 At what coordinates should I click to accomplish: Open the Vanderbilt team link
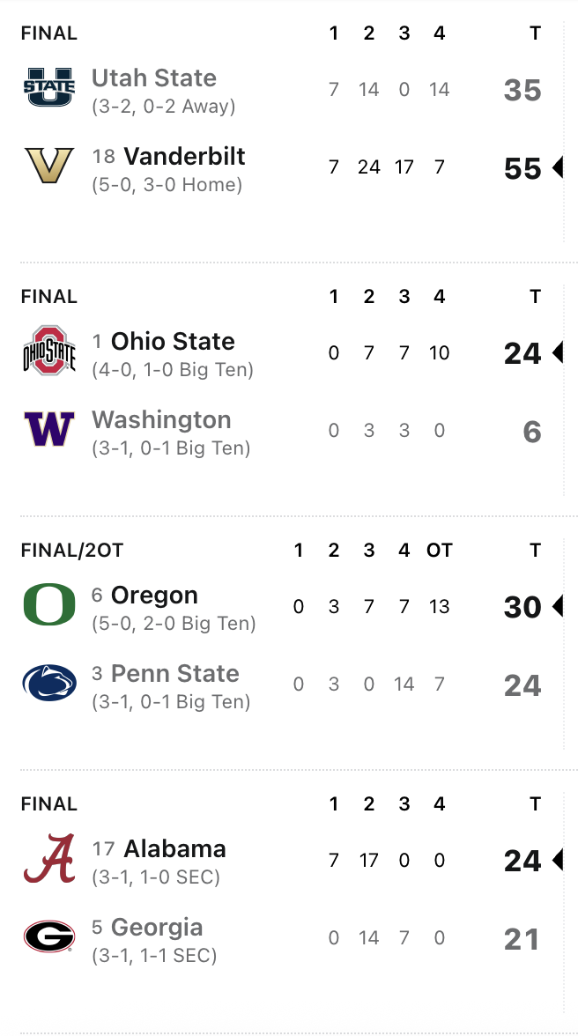coord(184,157)
